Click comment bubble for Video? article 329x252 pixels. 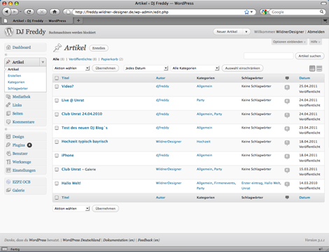tap(287, 87)
